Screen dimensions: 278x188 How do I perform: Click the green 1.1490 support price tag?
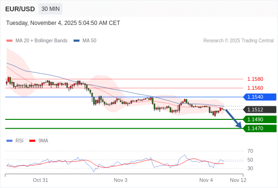260,119
